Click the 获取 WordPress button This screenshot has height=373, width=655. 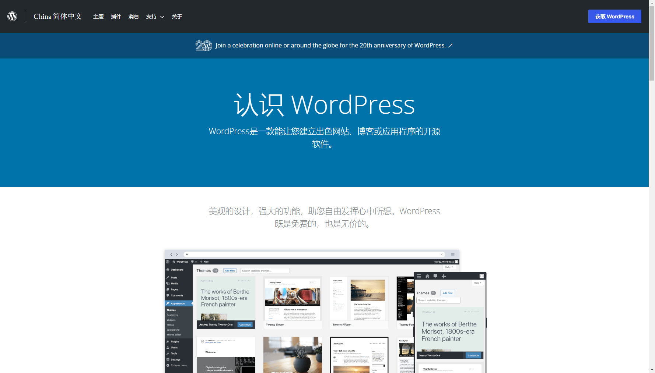[614, 17]
